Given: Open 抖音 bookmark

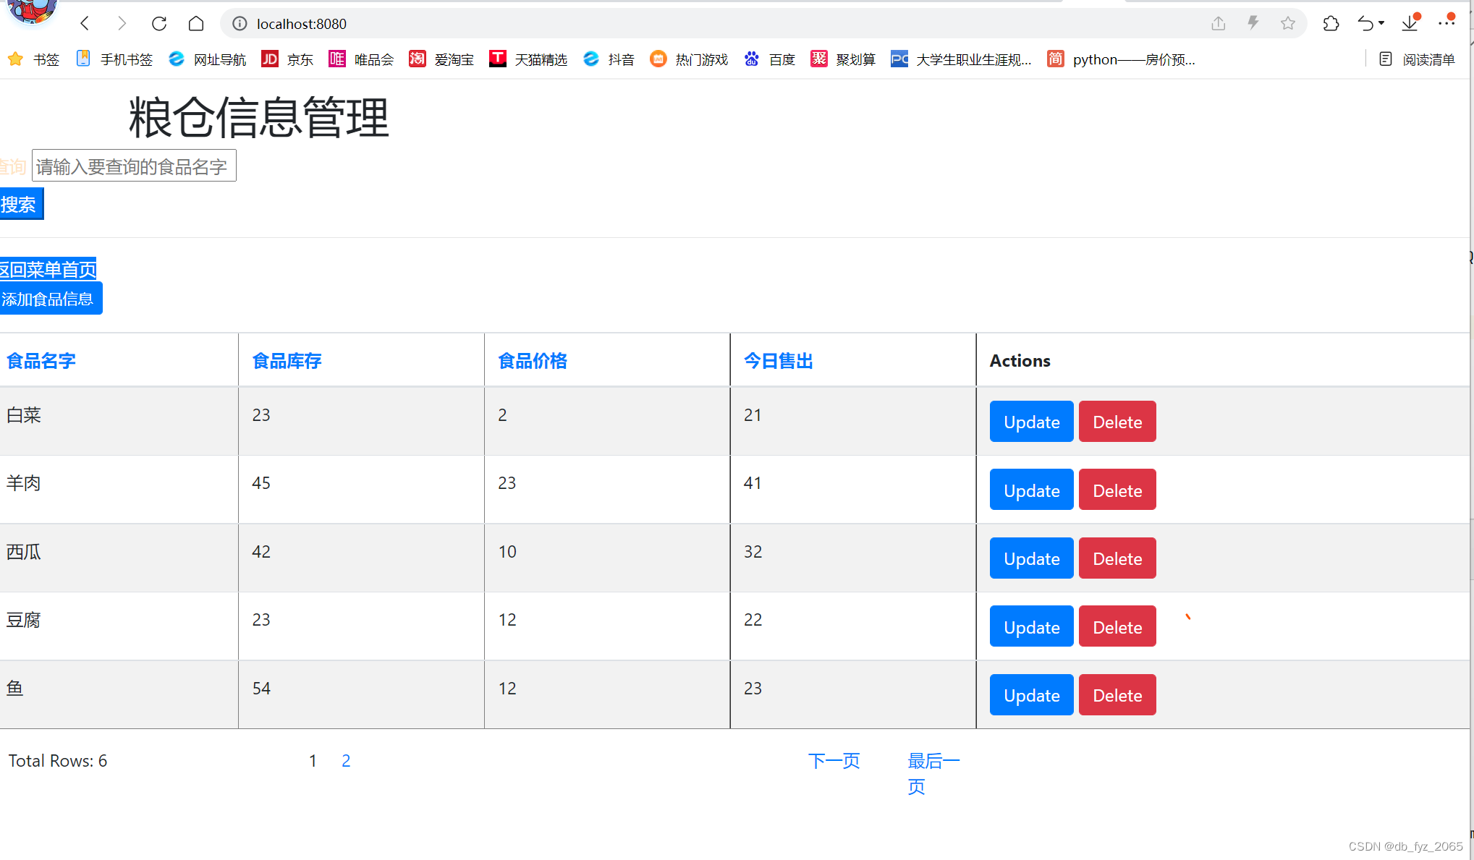Looking at the screenshot, I should (x=609, y=59).
